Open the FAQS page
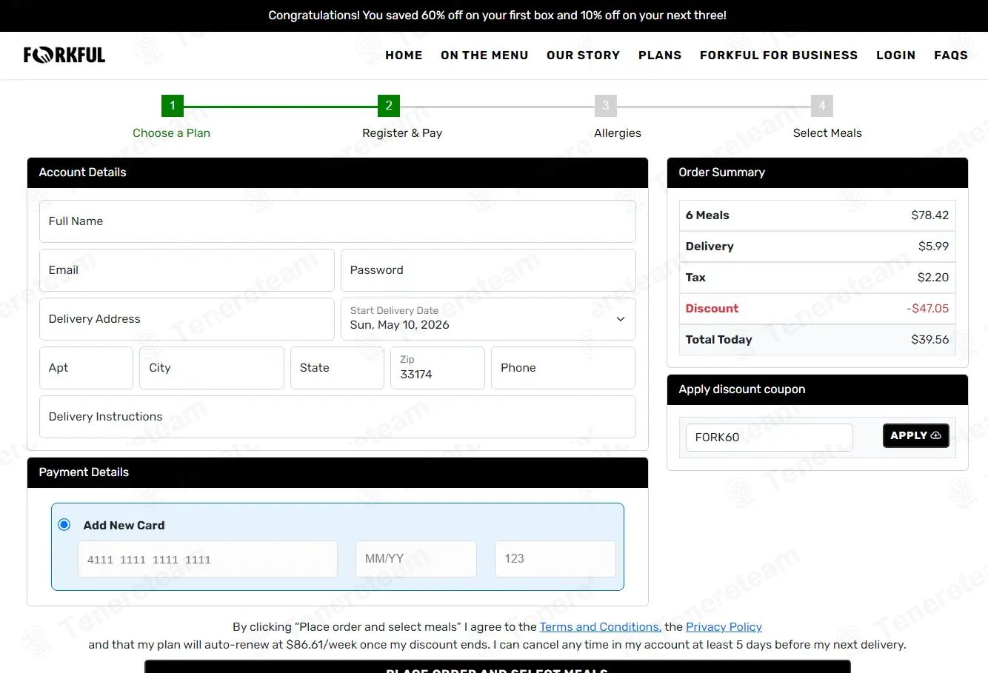The height and width of the screenshot is (673, 988). pos(951,55)
